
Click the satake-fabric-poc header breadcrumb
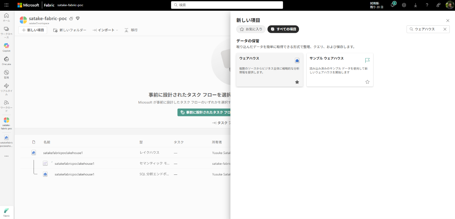(x=70, y=5)
